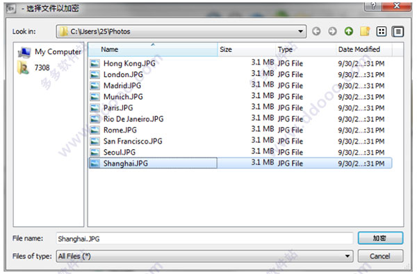The image size is (417, 274).
Task: Click the San Francisco.JPG file icon
Action: (95, 142)
